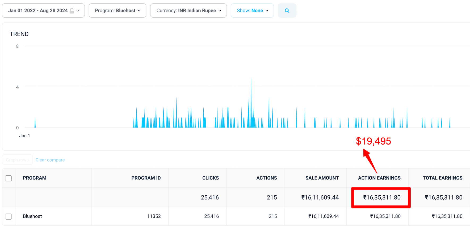Click the totals row actions value 215
This screenshot has height=226, width=470.
(272, 198)
